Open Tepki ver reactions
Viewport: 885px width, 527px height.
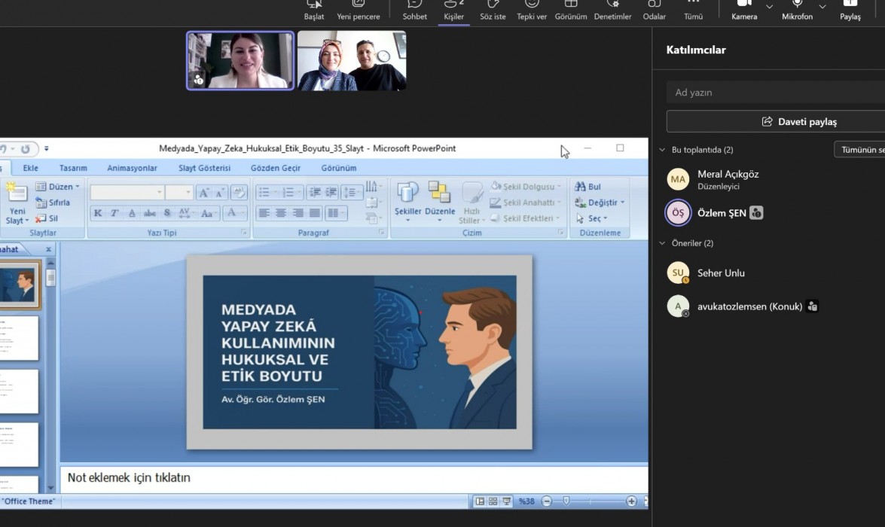pos(532,10)
